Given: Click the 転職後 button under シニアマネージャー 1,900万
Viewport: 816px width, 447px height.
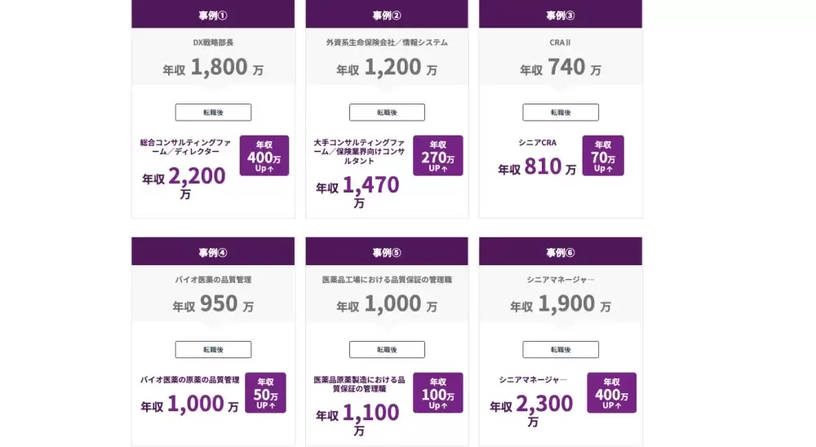Looking at the screenshot, I should 561,350.
